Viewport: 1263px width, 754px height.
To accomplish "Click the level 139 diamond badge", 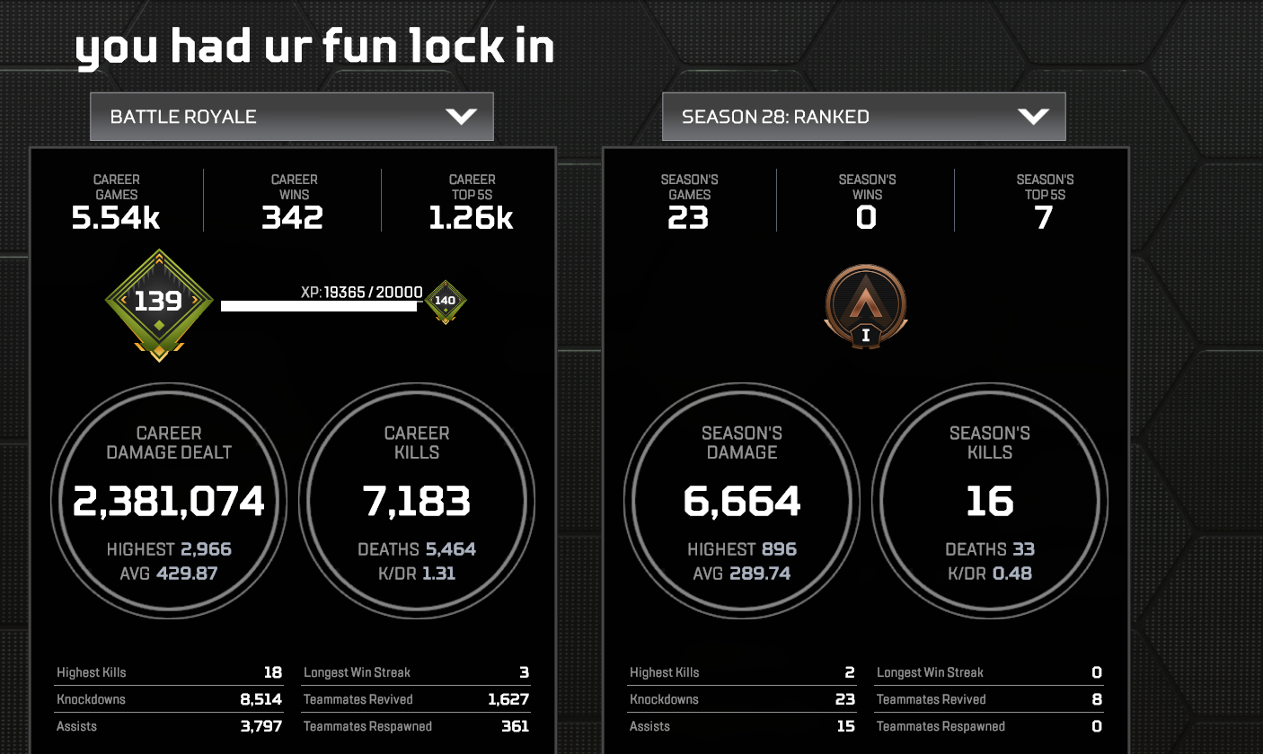I will coord(159,304).
